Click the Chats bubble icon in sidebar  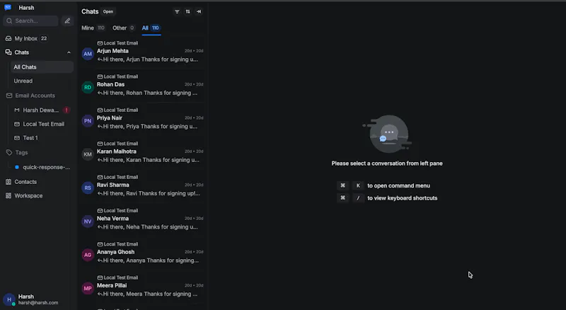coord(8,52)
